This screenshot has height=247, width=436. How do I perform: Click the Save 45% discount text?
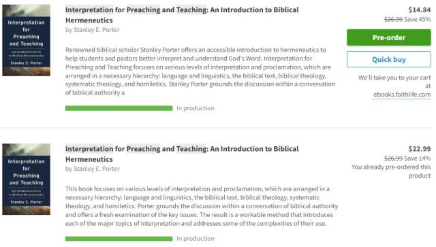[x=418, y=20]
